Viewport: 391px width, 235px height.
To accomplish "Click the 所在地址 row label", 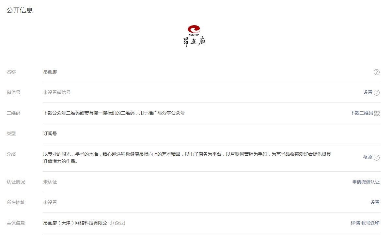I will pyautogui.click(x=16, y=202).
